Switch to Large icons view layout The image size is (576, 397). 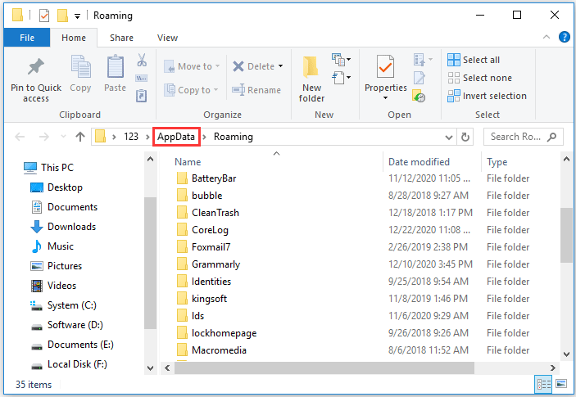pos(561,384)
